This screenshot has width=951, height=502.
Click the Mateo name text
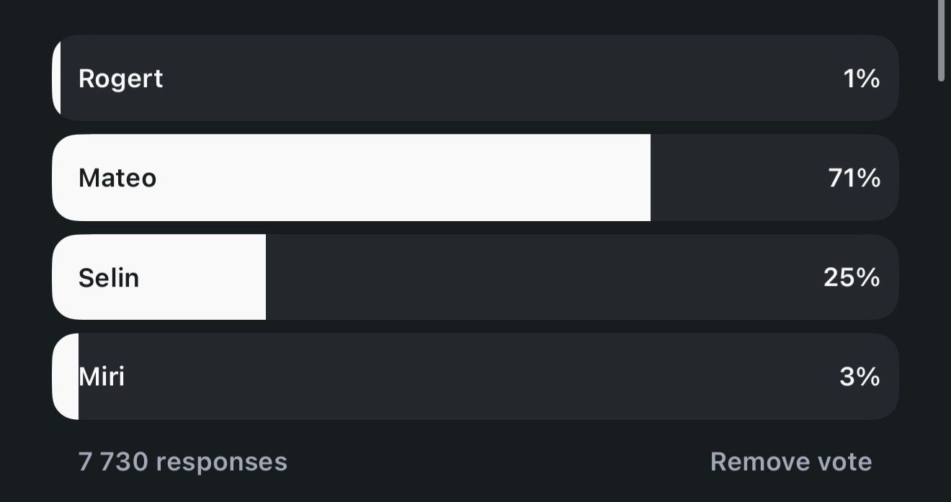117,177
